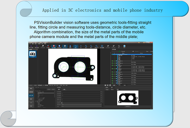Switch to the Image tab above preview image
Image resolution: width=190 pixels, height=128 pixels.
[x=107, y=90]
